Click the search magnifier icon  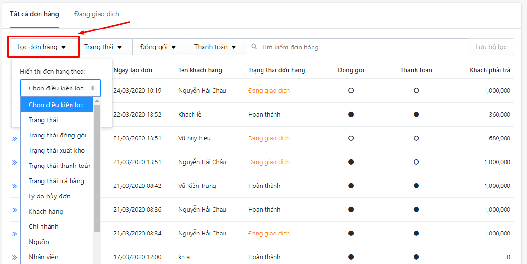click(x=254, y=47)
